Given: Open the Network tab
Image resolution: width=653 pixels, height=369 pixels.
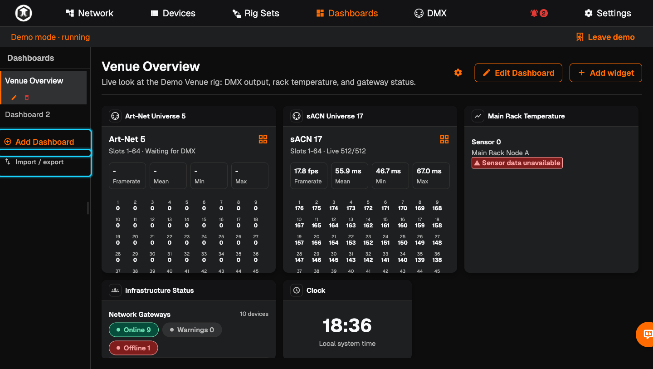Looking at the screenshot, I should click(89, 13).
